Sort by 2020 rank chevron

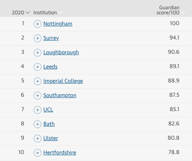(28, 12)
